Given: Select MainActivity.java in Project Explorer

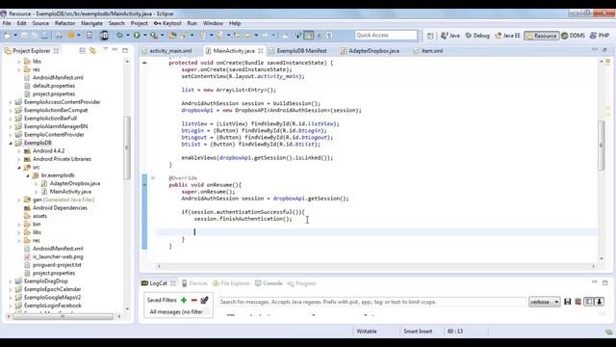Looking at the screenshot, I should pyautogui.click(x=70, y=192).
